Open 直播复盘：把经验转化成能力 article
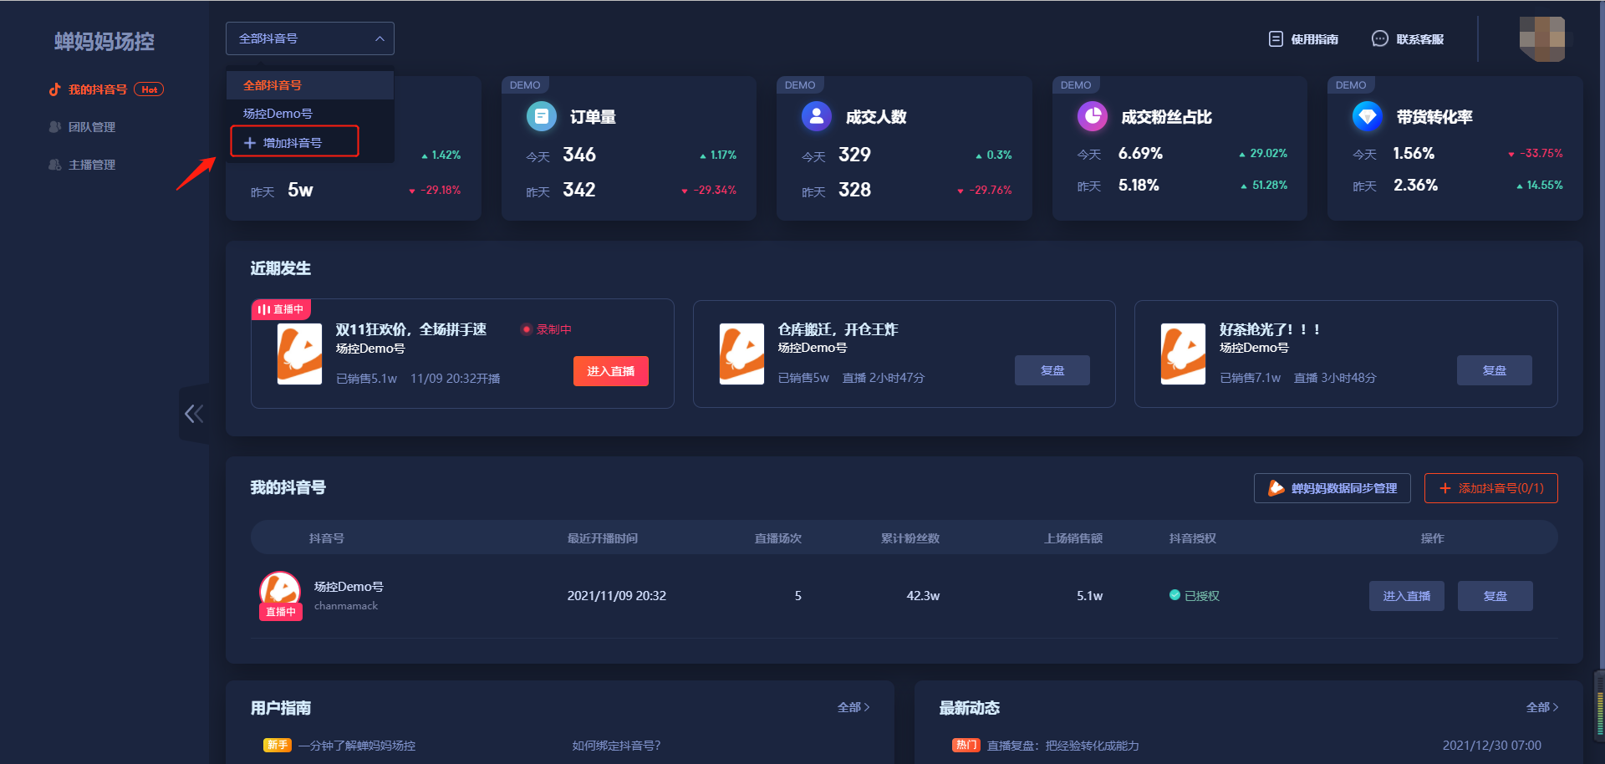 point(1062,746)
